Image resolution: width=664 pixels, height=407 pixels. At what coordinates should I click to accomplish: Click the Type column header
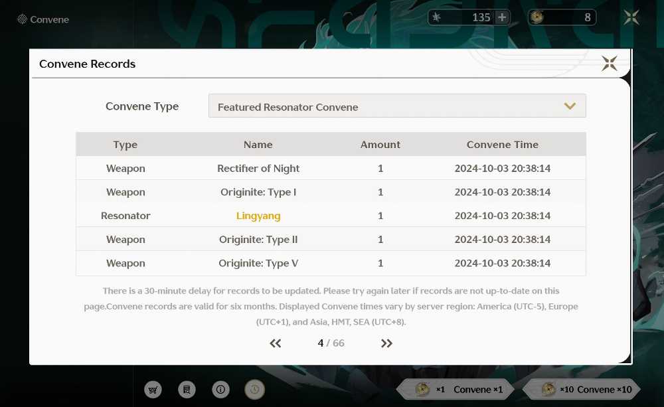point(125,145)
